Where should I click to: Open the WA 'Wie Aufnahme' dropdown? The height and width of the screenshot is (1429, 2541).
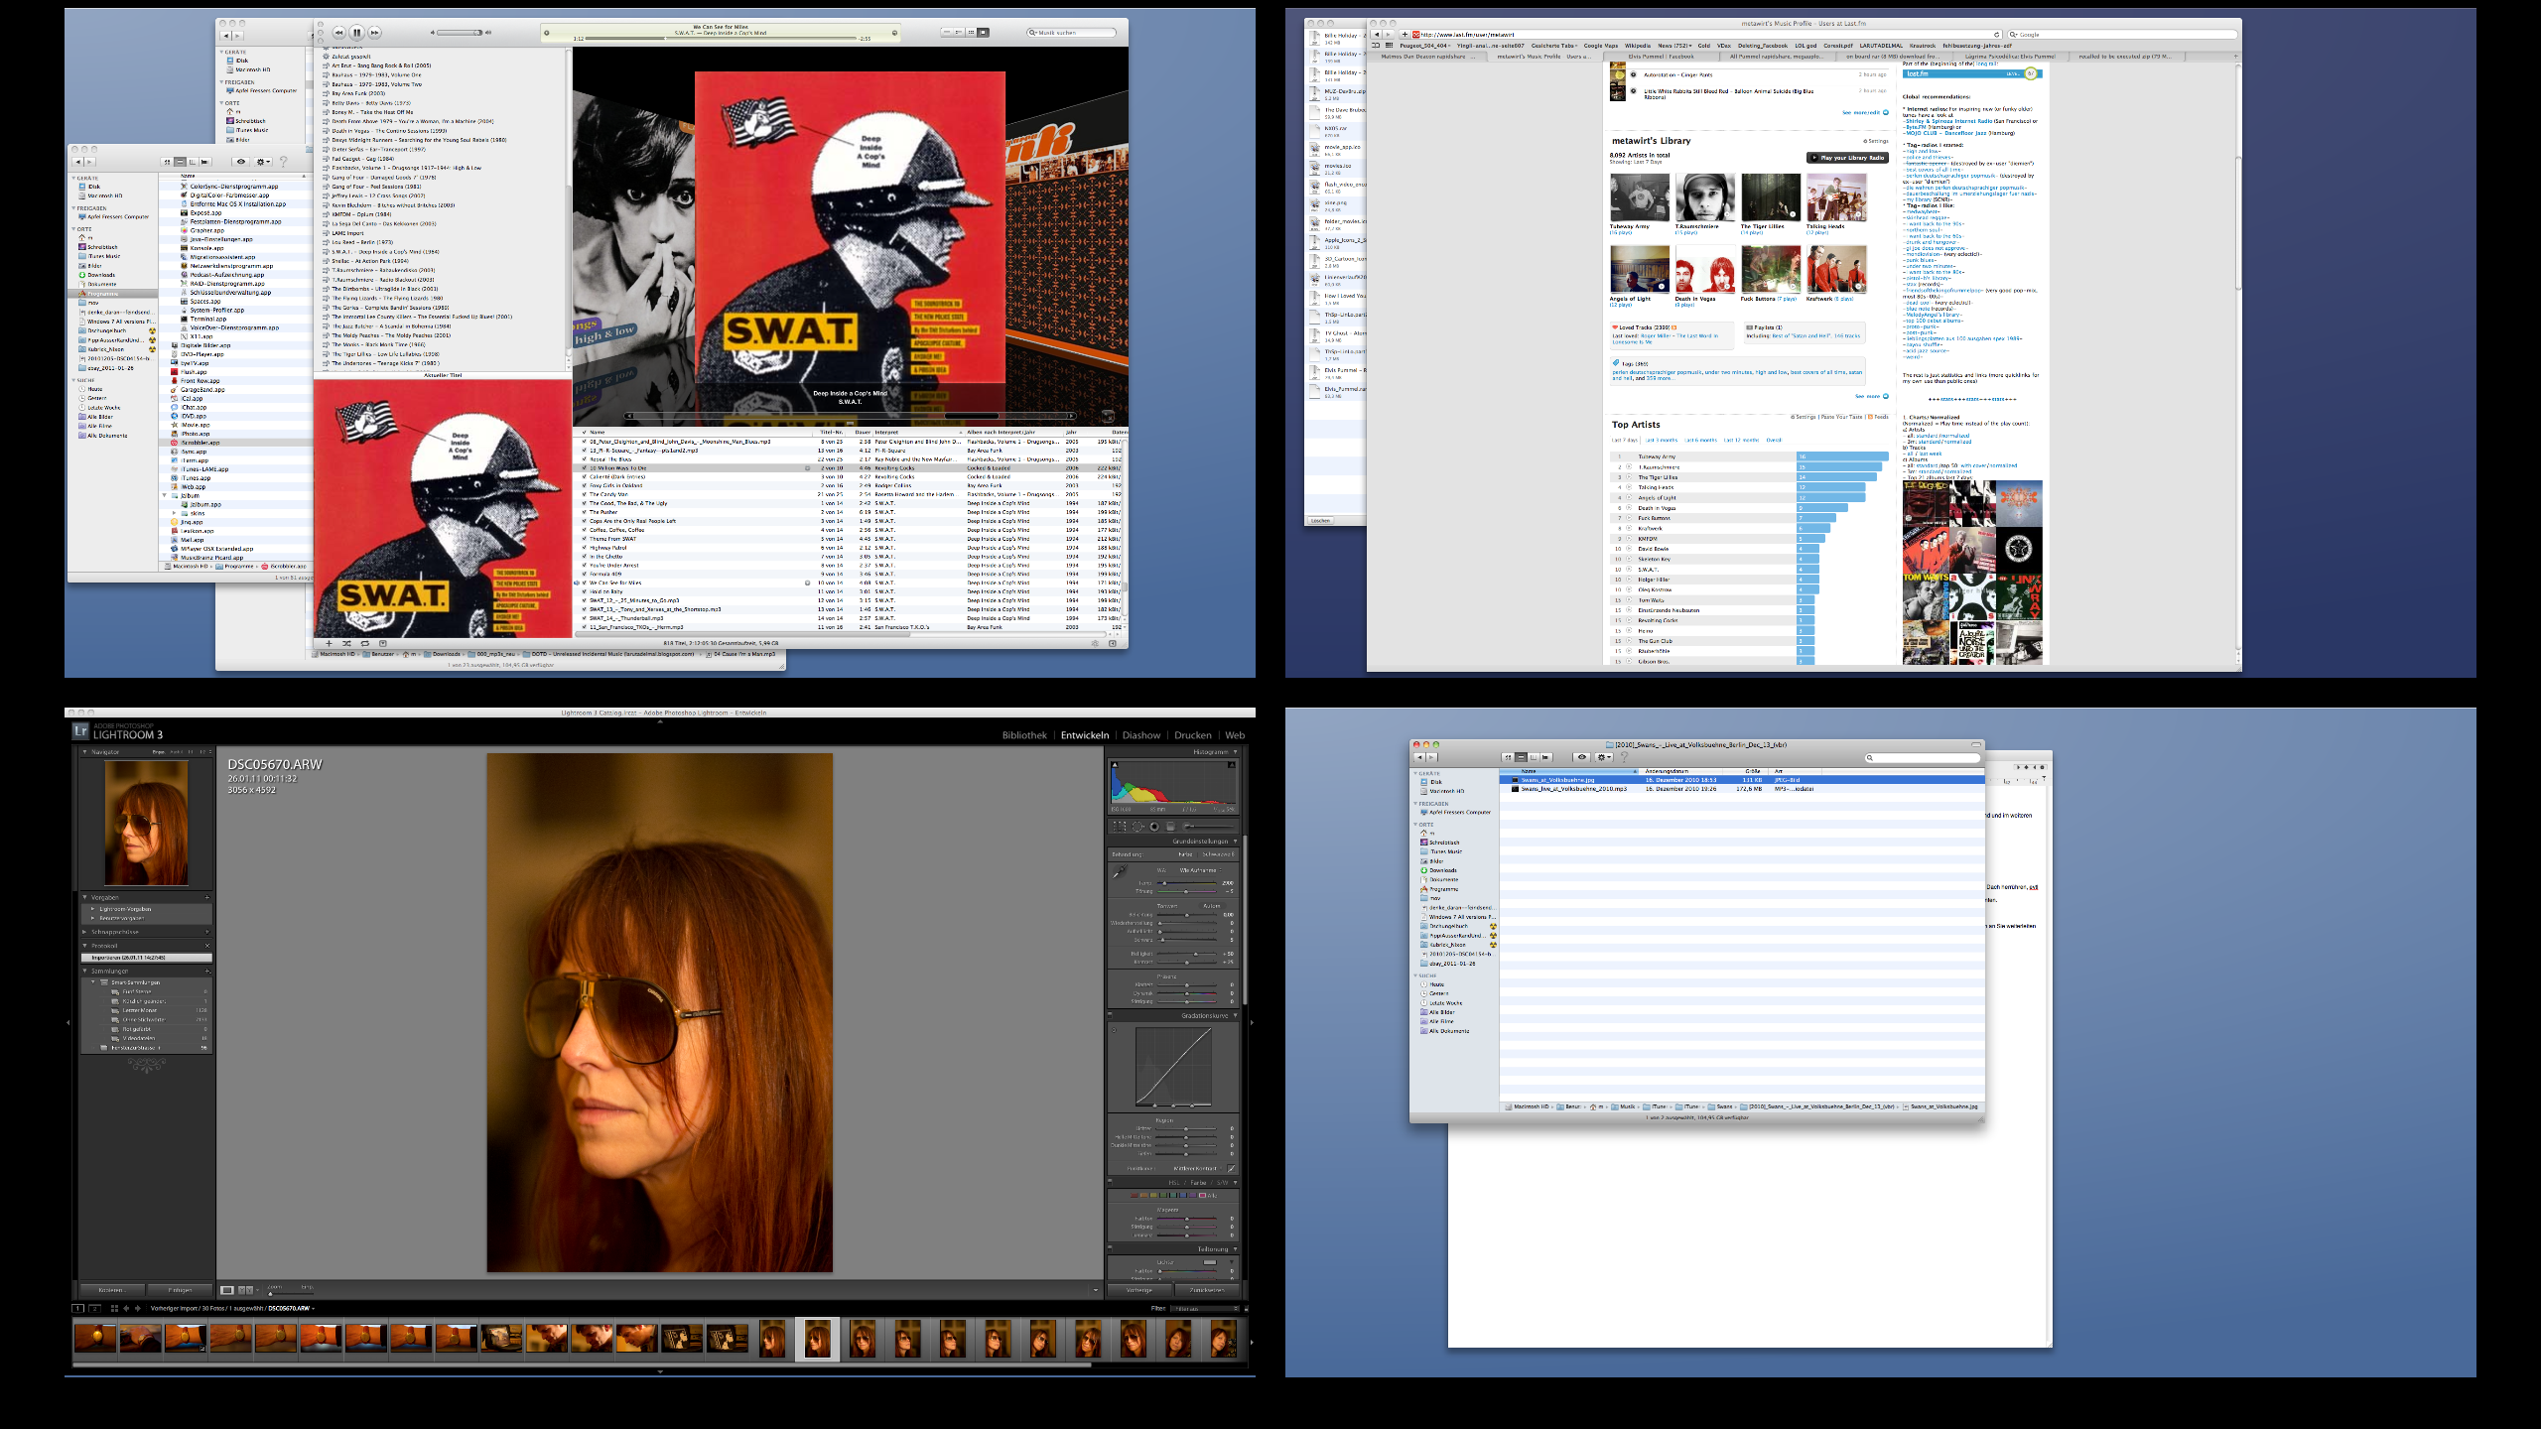(1202, 870)
